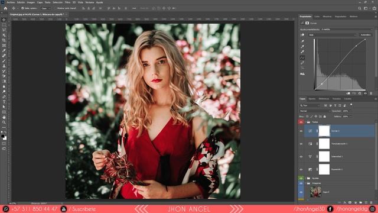
Task: Add a layer mask from Layers panel bottom
Action: [350, 202]
